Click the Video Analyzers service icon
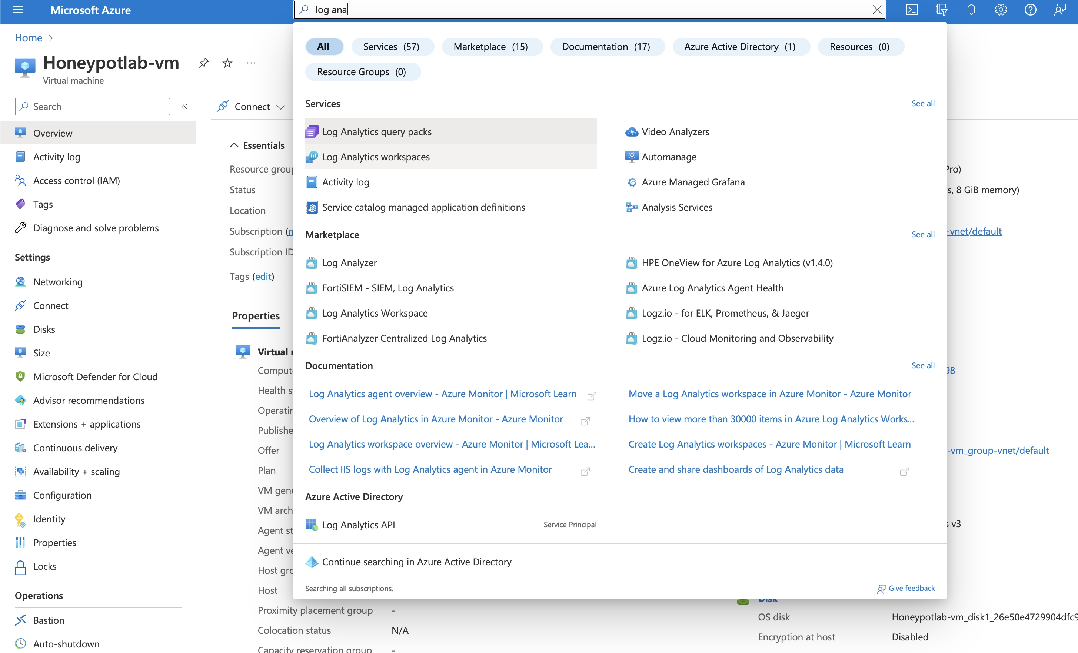 coord(631,131)
